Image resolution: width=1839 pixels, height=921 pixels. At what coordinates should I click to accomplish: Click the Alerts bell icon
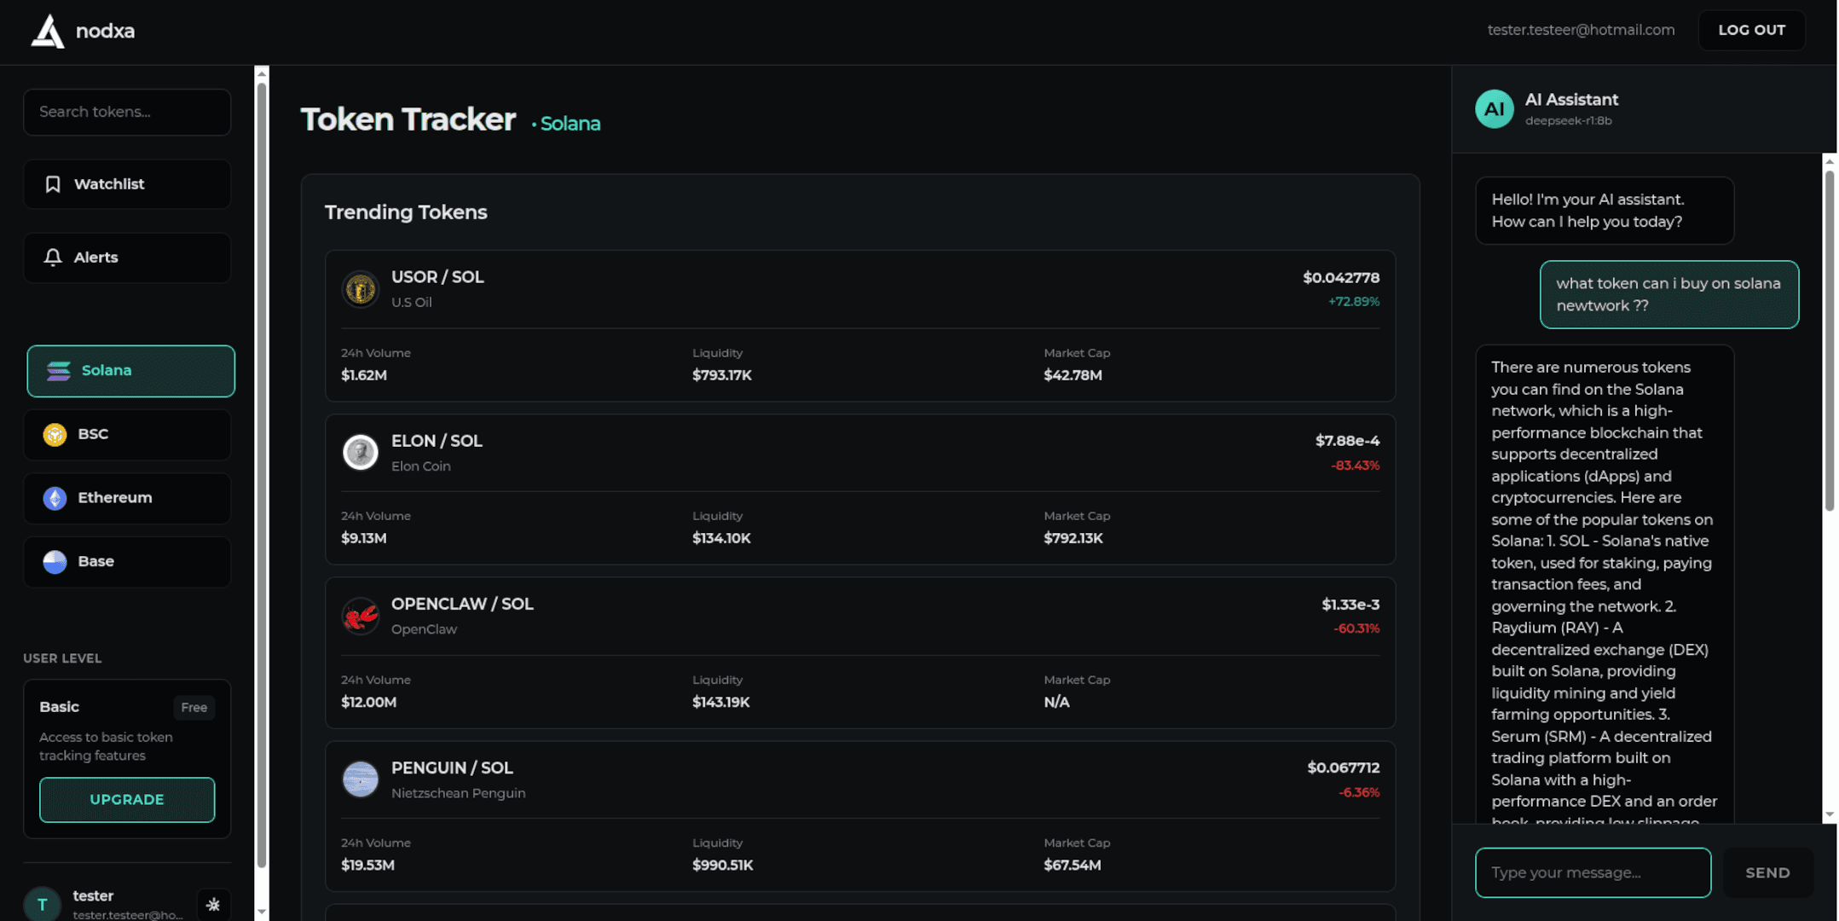[53, 257]
